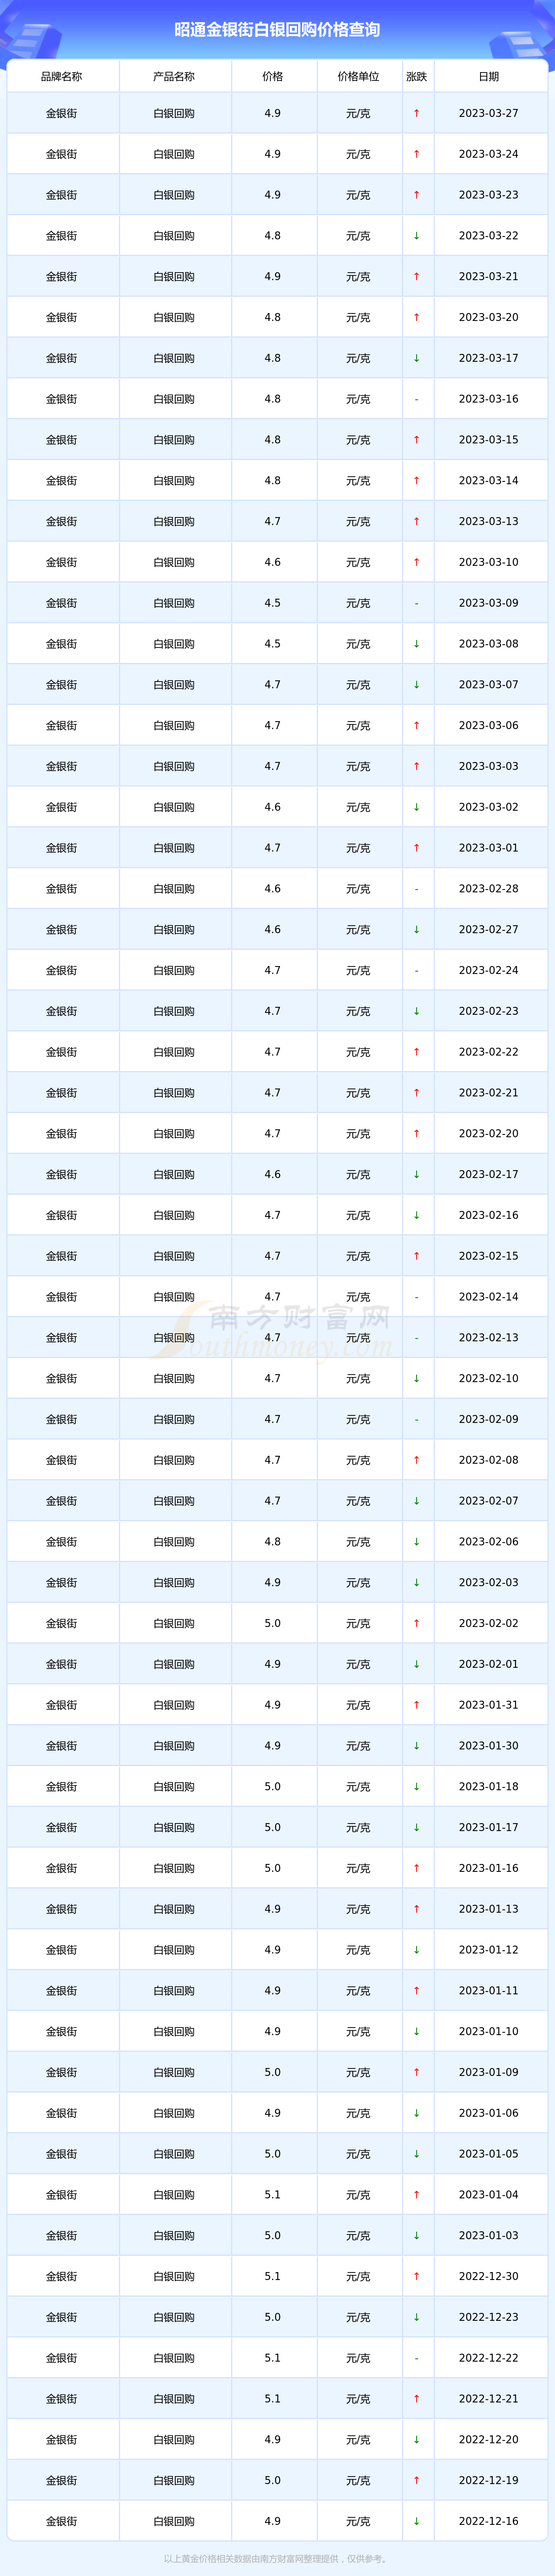The width and height of the screenshot is (555, 2576).
Task: Click price 4.8 in 2023-03-20 row
Action: (273, 317)
